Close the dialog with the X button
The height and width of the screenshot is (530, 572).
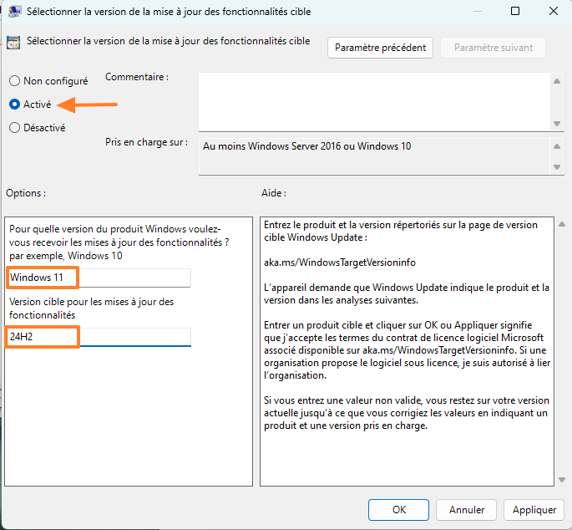click(554, 11)
